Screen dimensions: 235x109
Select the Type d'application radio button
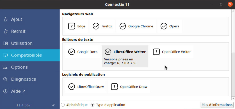click(93, 105)
